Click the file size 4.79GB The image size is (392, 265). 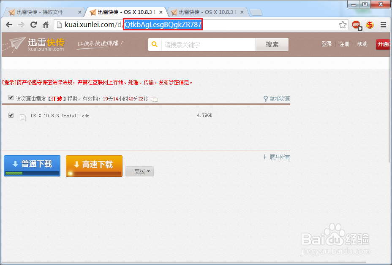click(x=204, y=115)
